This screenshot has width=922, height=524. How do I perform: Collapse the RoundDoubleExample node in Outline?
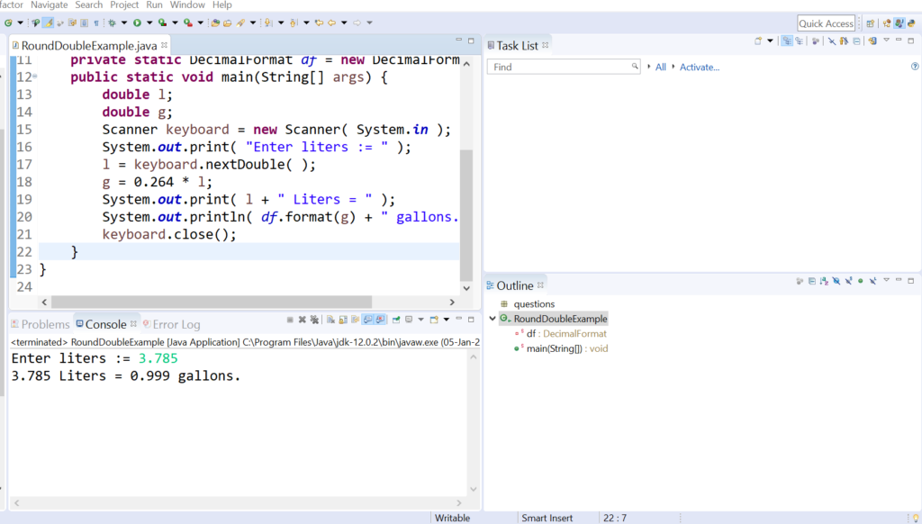492,319
